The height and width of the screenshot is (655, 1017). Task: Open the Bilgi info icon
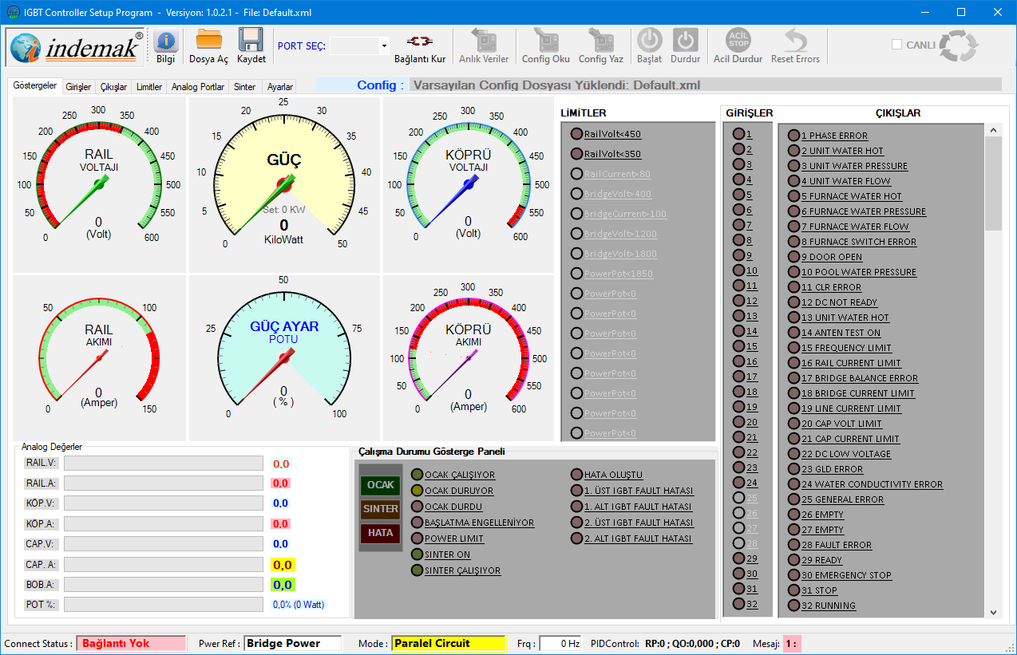tap(165, 41)
